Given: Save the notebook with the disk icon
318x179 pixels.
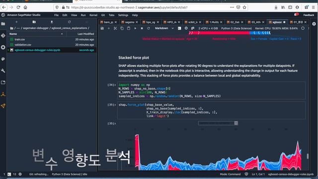Looking at the screenshot, I should pyautogui.click(x=102, y=28).
